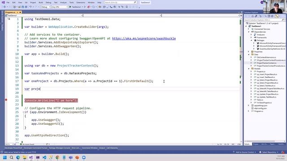Open the Git menu
This screenshot has width=287, height=161.
click(26, 3)
